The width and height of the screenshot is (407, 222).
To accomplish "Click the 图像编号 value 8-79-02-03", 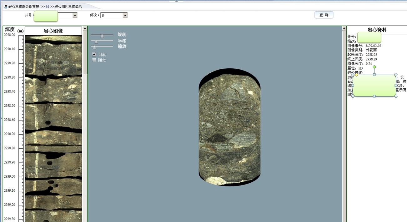I will click(x=374, y=46).
